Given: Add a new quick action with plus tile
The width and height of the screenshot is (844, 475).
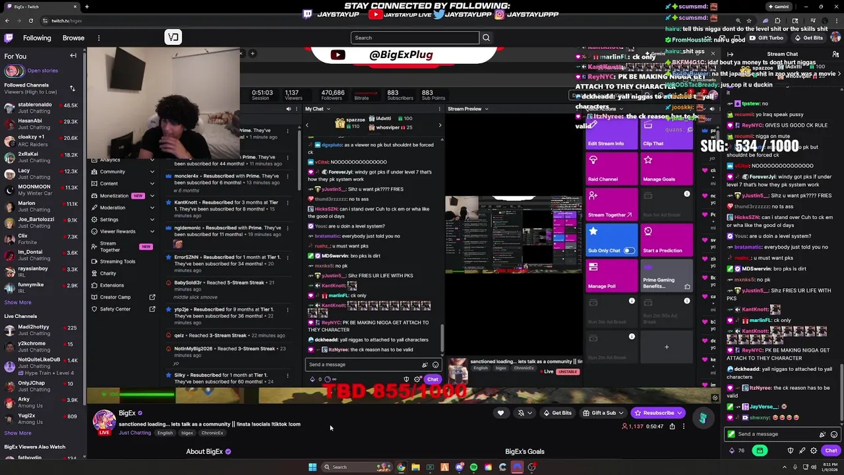Looking at the screenshot, I should 667,347.
